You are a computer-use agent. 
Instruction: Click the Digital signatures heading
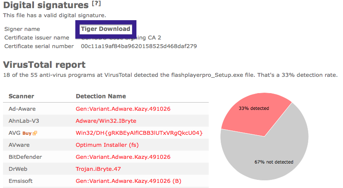[46, 5]
